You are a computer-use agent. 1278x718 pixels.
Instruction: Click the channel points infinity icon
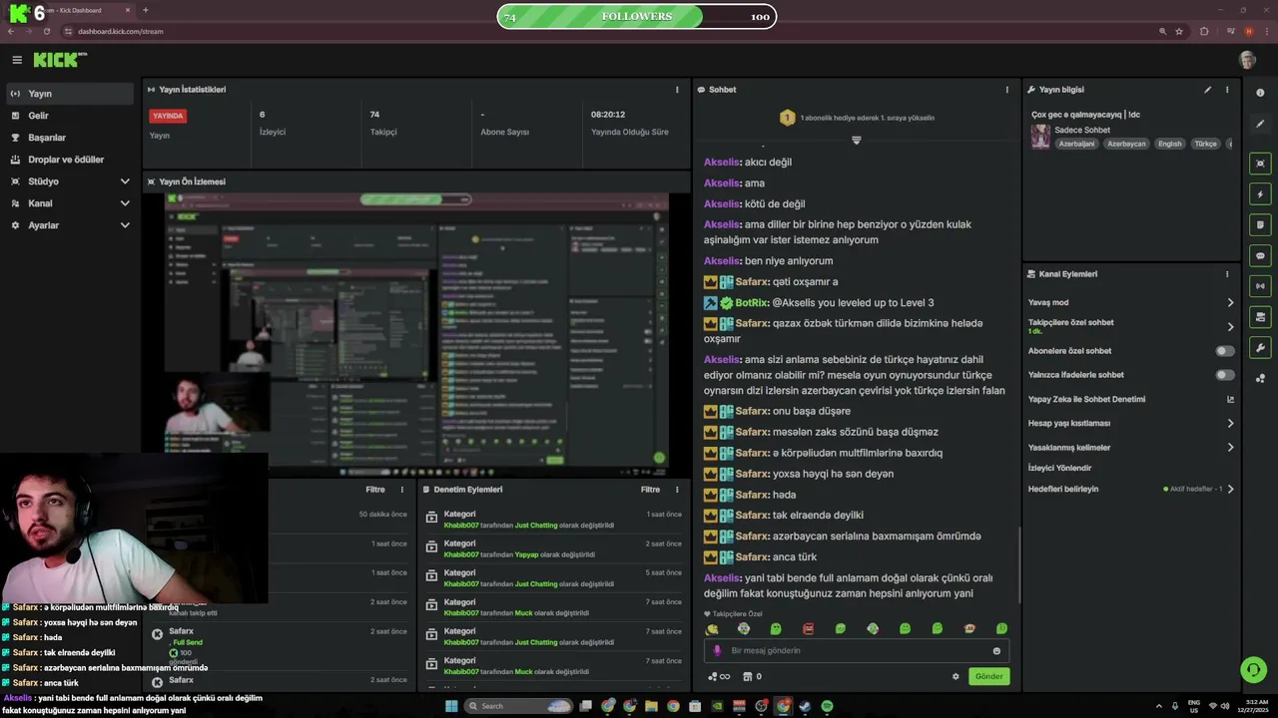[x=719, y=676]
